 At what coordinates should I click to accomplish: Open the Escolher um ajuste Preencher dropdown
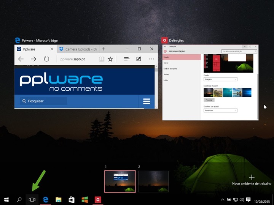point(220,110)
